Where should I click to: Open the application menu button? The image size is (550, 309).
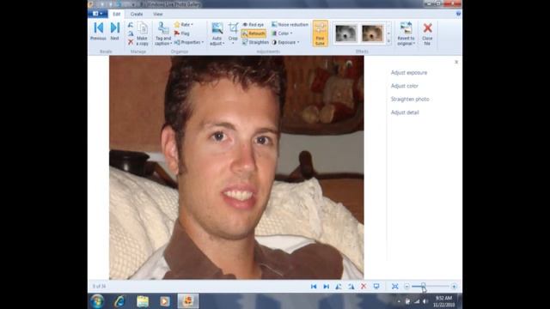[98, 14]
